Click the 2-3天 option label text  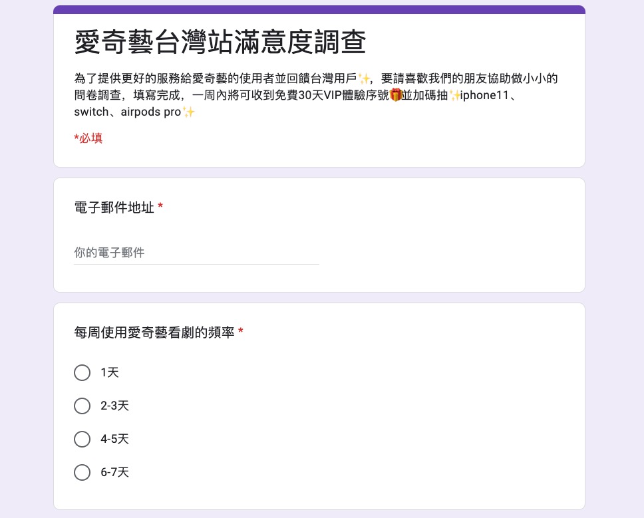click(x=114, y=406)
